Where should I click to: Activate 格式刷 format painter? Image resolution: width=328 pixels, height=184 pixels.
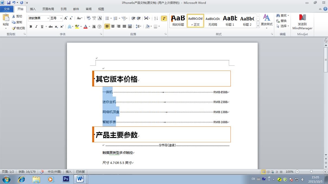(18, 28)
